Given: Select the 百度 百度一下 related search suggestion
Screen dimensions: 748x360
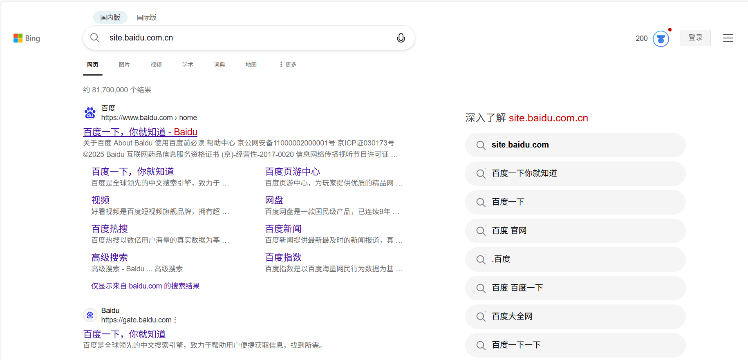Looking at the screenshot, I should pyautogui.click(x=575, y=288).
